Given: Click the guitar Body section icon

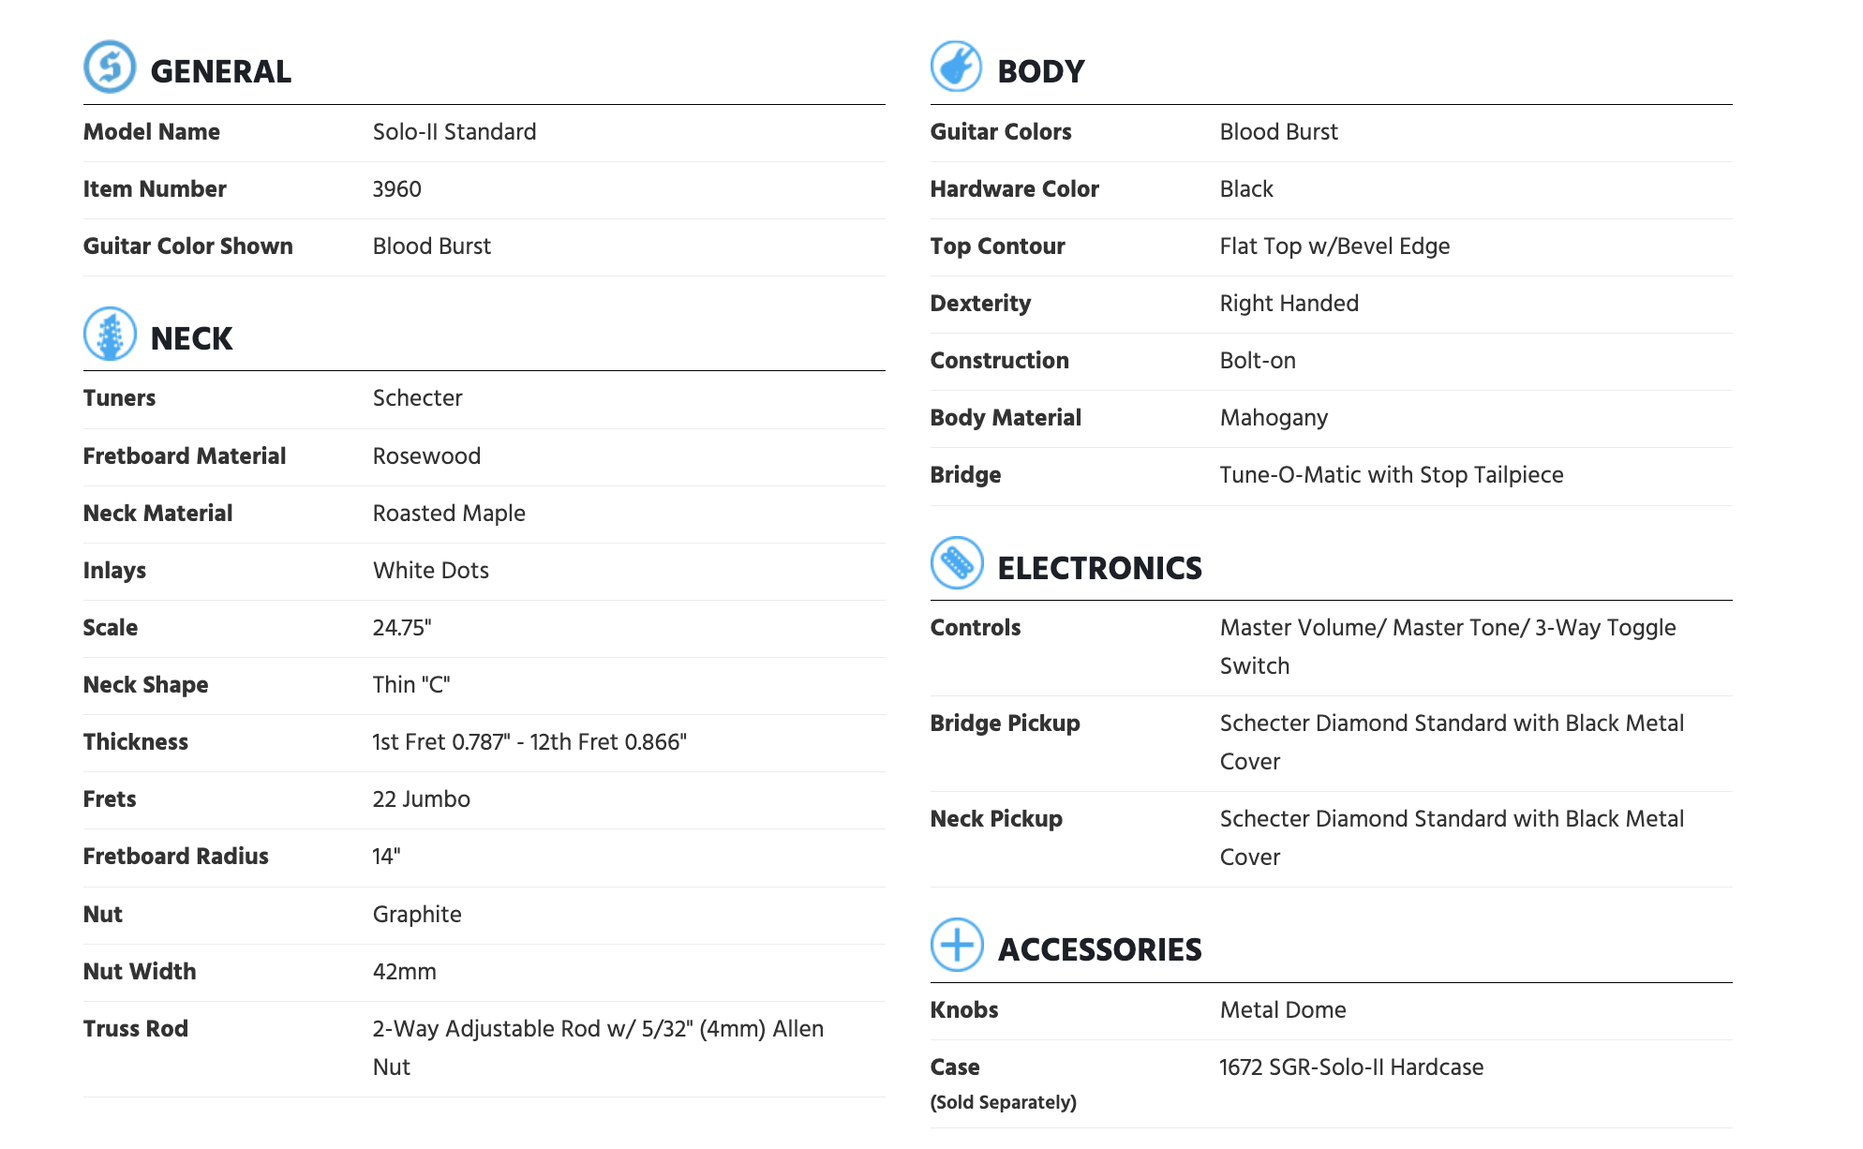Looking at the screenshot, I should 956,67.
